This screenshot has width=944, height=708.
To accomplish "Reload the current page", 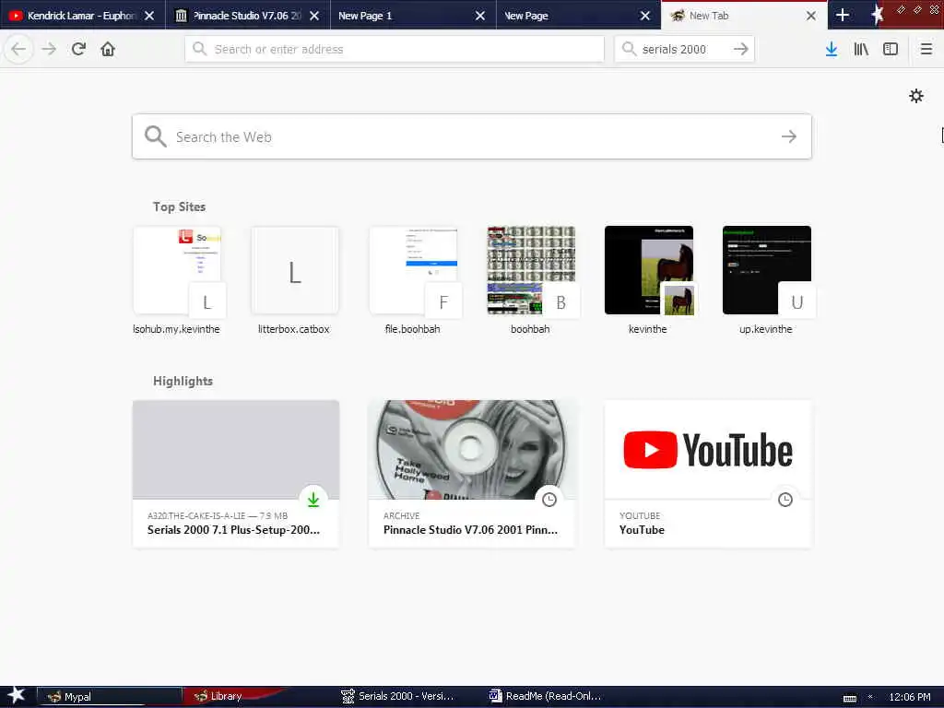I will pyautogui.click(x=78, y=49).
